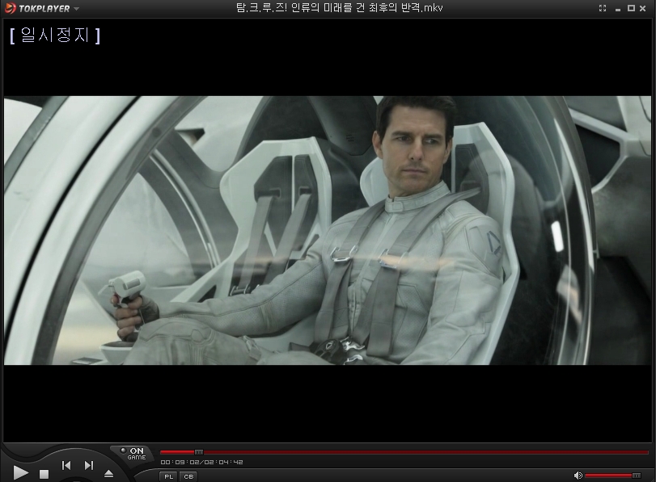656x482 pixels.
Task: Minimize the TokPlayer window
Action: [x=617, y=8]
